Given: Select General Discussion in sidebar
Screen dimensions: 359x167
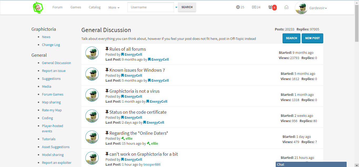Looking at the screenshot, I should [57, 63].
